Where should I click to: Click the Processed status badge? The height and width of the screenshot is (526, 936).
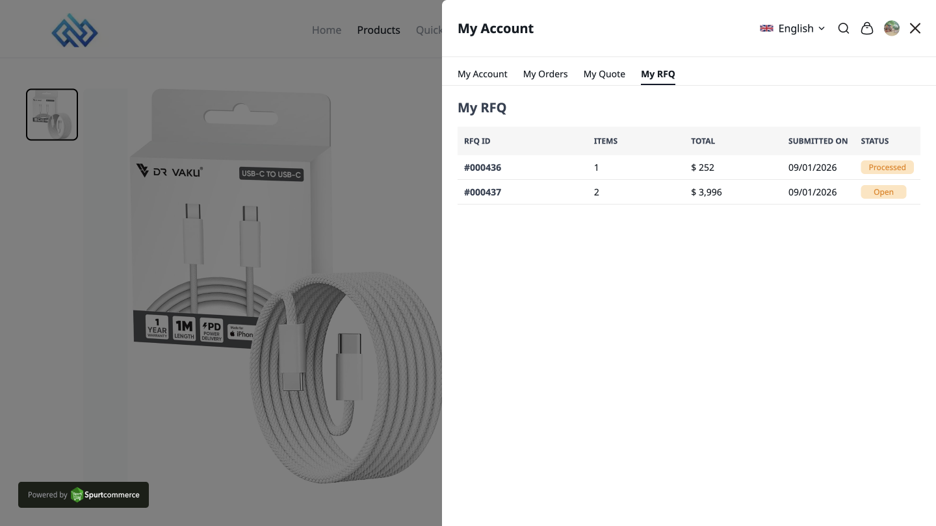tap(887, 168)
